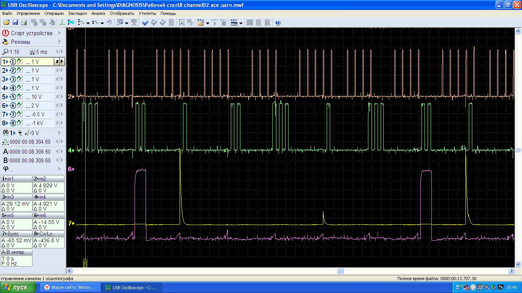Click the red power icon for Старт устройства
This screenshot has width=522, height=293.
(6, 33)
